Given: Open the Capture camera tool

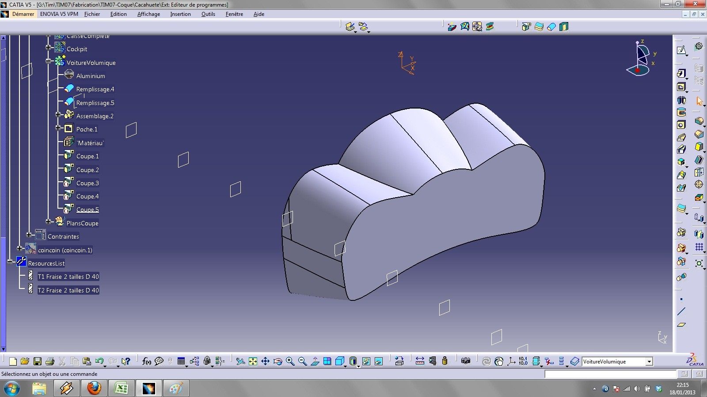Looking at the screenshot, I should pos(465,361).
